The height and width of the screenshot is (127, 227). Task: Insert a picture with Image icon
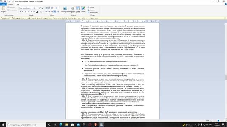[65, 8]
